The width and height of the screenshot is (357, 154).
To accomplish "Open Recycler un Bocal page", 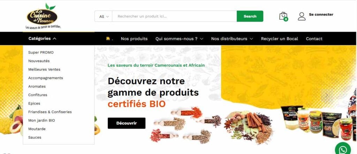I will (279, 39).
